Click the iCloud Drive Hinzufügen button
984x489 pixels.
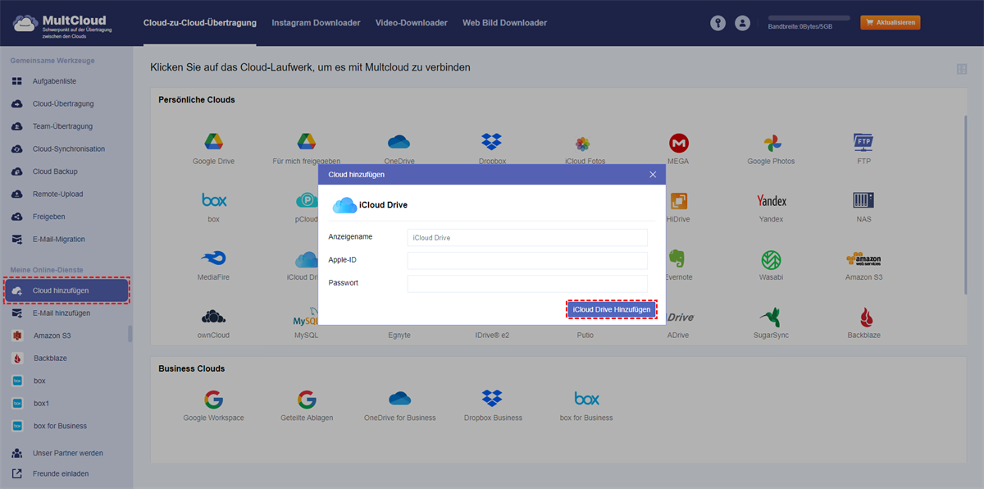coord(612,309)
